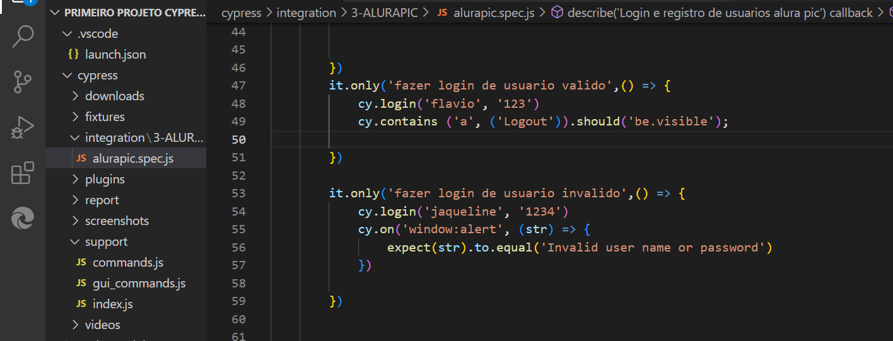
Task: Click the JS icon next to index.js
Action: coord(81,304)
